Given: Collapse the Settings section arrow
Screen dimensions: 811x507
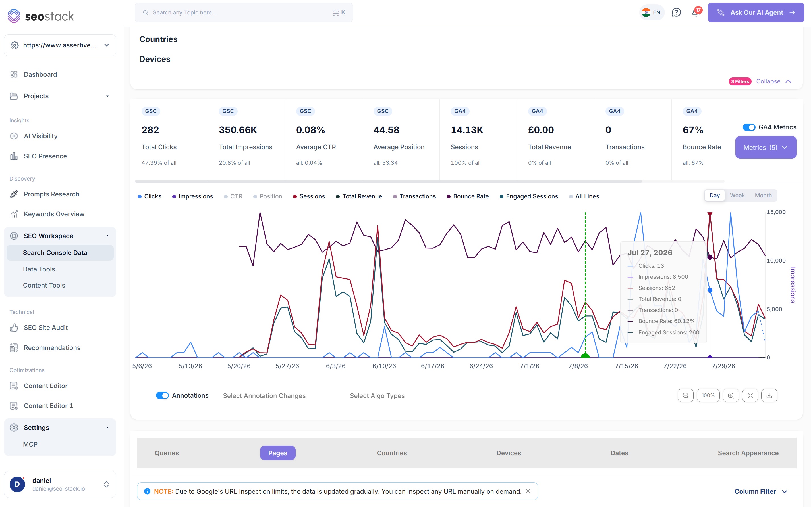Looking at the screenshot, I should coord(107,428).
